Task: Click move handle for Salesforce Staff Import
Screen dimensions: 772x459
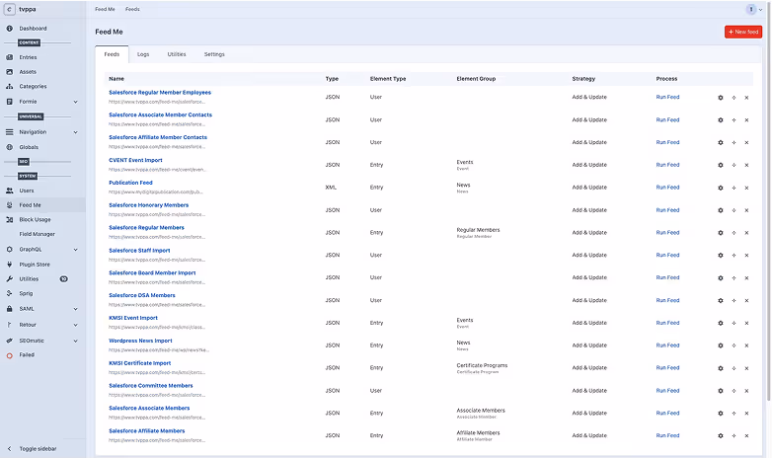Action: pos(733,255)
